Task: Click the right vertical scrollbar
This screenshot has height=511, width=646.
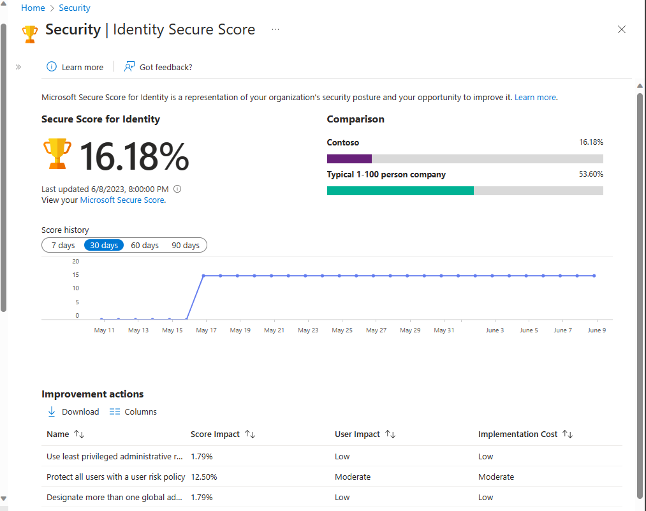Action: 639,255
